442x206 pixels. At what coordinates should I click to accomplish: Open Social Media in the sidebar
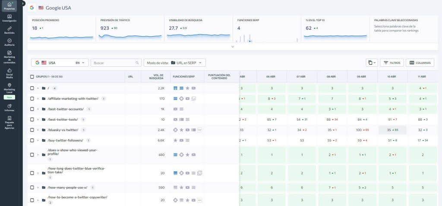(9, 73)
